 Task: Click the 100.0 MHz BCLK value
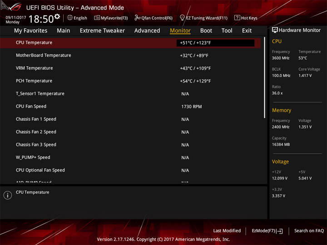click(x=281, y=76)
